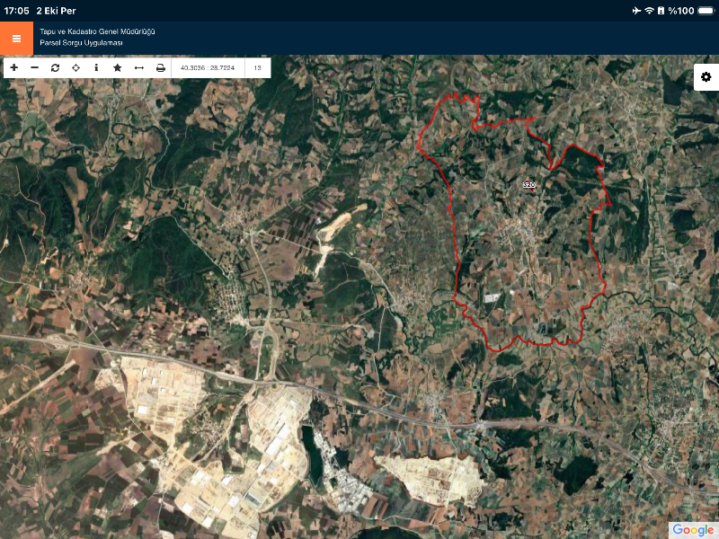Tap the Wi-Fi status icon
The width and height of the screenshot is (719, 539).
coord(649,10)
